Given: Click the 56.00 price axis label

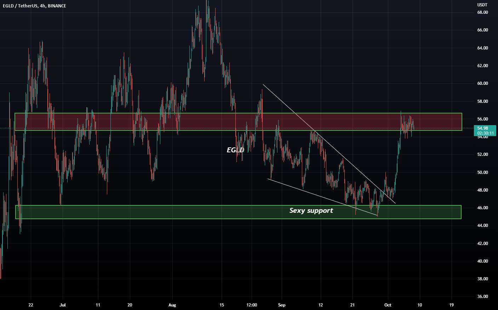Looking at the screenshot, I should (x=482, y=119).
